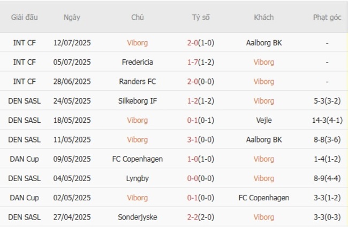Select the 'Giải đấu' column header

(24, 17)
